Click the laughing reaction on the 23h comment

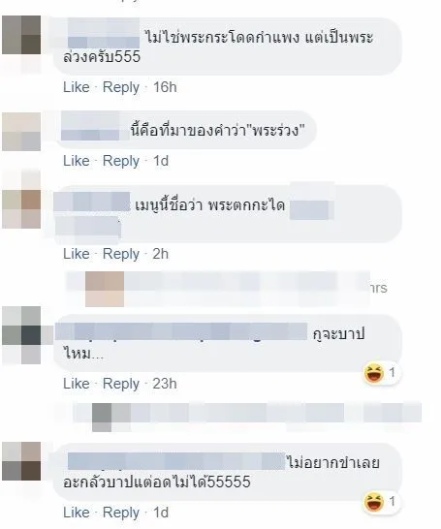pos(381,373)
